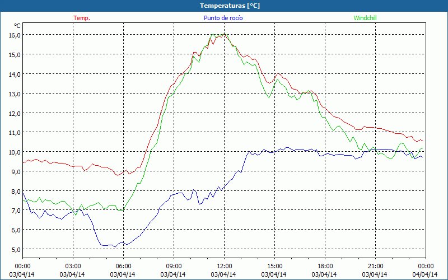Click the '04/04/14' date label
The width and height of the screenshot is (448, 280).
425,274
